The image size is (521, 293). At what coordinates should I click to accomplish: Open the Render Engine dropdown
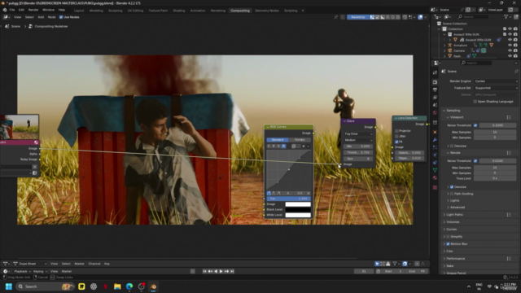(x=496, y=81)
